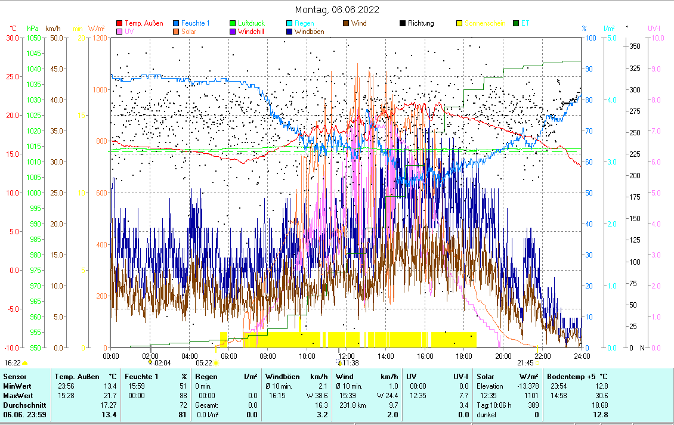Screen dimensions: 674x425
Task: Click the black Richtung legend square
Action: tap(403, 24)
